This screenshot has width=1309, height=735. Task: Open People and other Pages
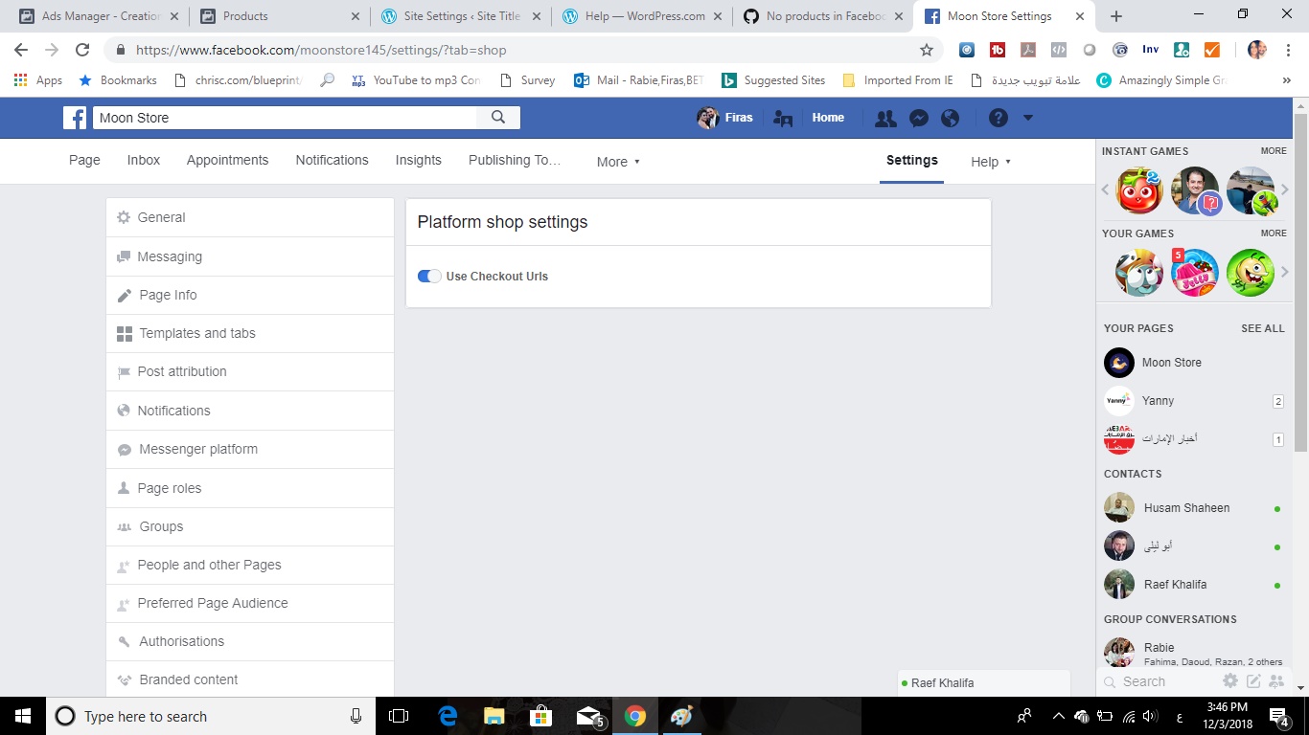click(250, 565)
